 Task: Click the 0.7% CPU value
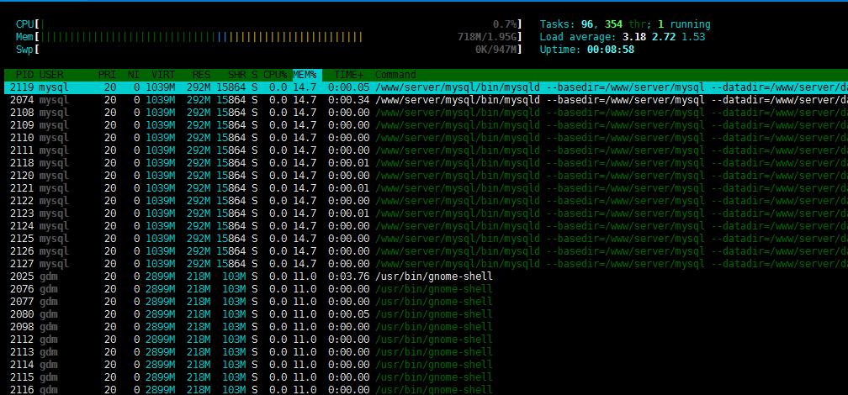pos(505,24)
